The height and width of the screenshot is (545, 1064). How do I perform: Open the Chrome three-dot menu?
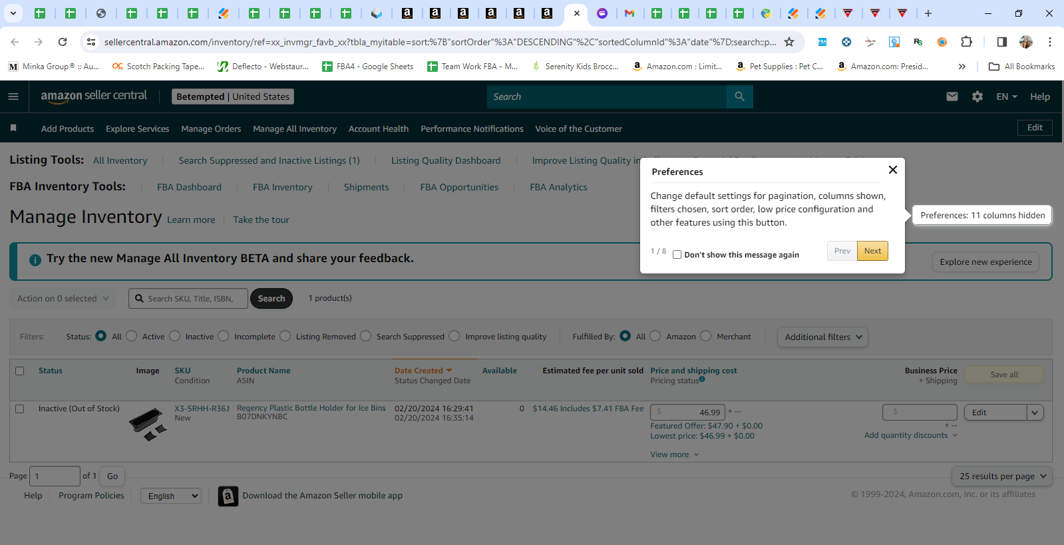(x=1050, y=42)
